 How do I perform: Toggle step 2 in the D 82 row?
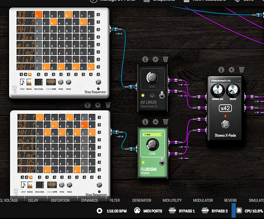pyautogui.click(x=47, y=170)
